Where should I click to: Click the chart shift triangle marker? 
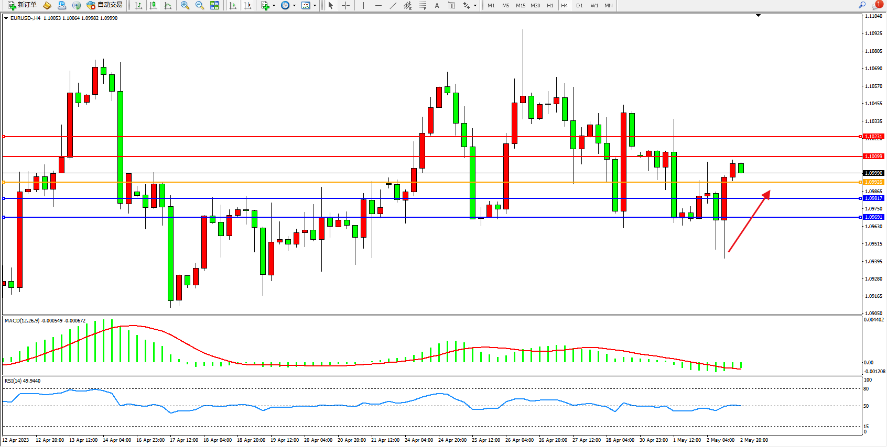tap(758, 16)
